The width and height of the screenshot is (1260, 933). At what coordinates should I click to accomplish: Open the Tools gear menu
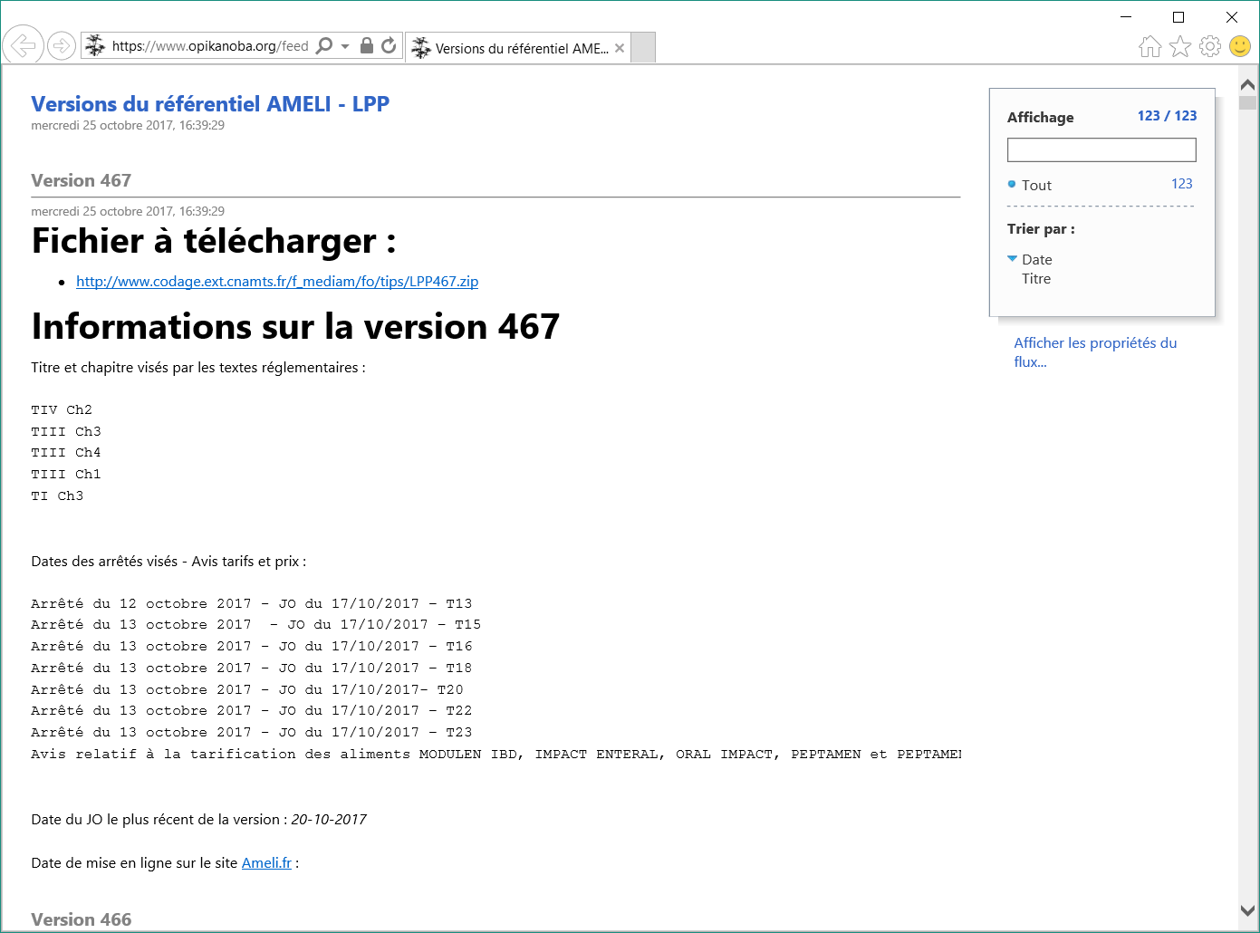1210,46
